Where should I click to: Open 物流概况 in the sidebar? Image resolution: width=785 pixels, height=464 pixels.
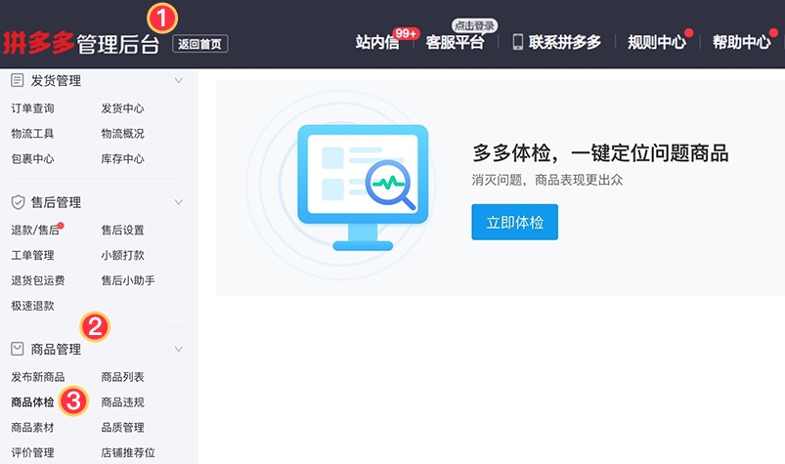tap(122, 134)
